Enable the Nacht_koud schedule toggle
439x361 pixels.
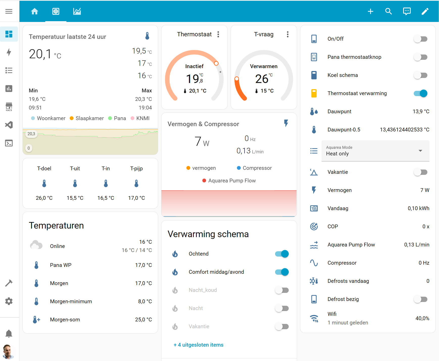(282, 290)
